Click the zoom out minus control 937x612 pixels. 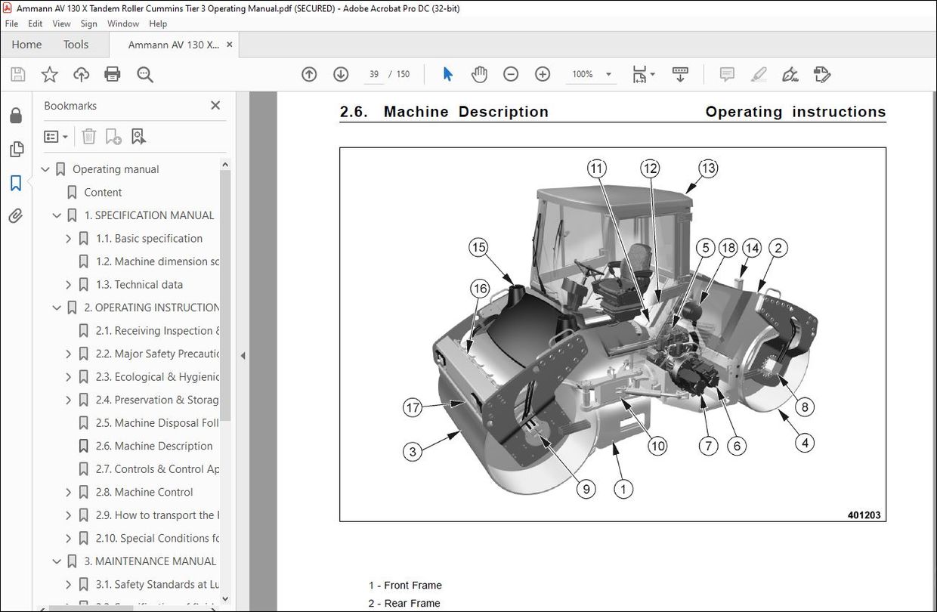click(x=511, y=74)
